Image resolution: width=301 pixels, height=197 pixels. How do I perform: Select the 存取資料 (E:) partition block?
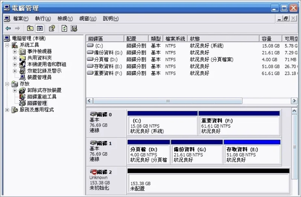(252, 152)
